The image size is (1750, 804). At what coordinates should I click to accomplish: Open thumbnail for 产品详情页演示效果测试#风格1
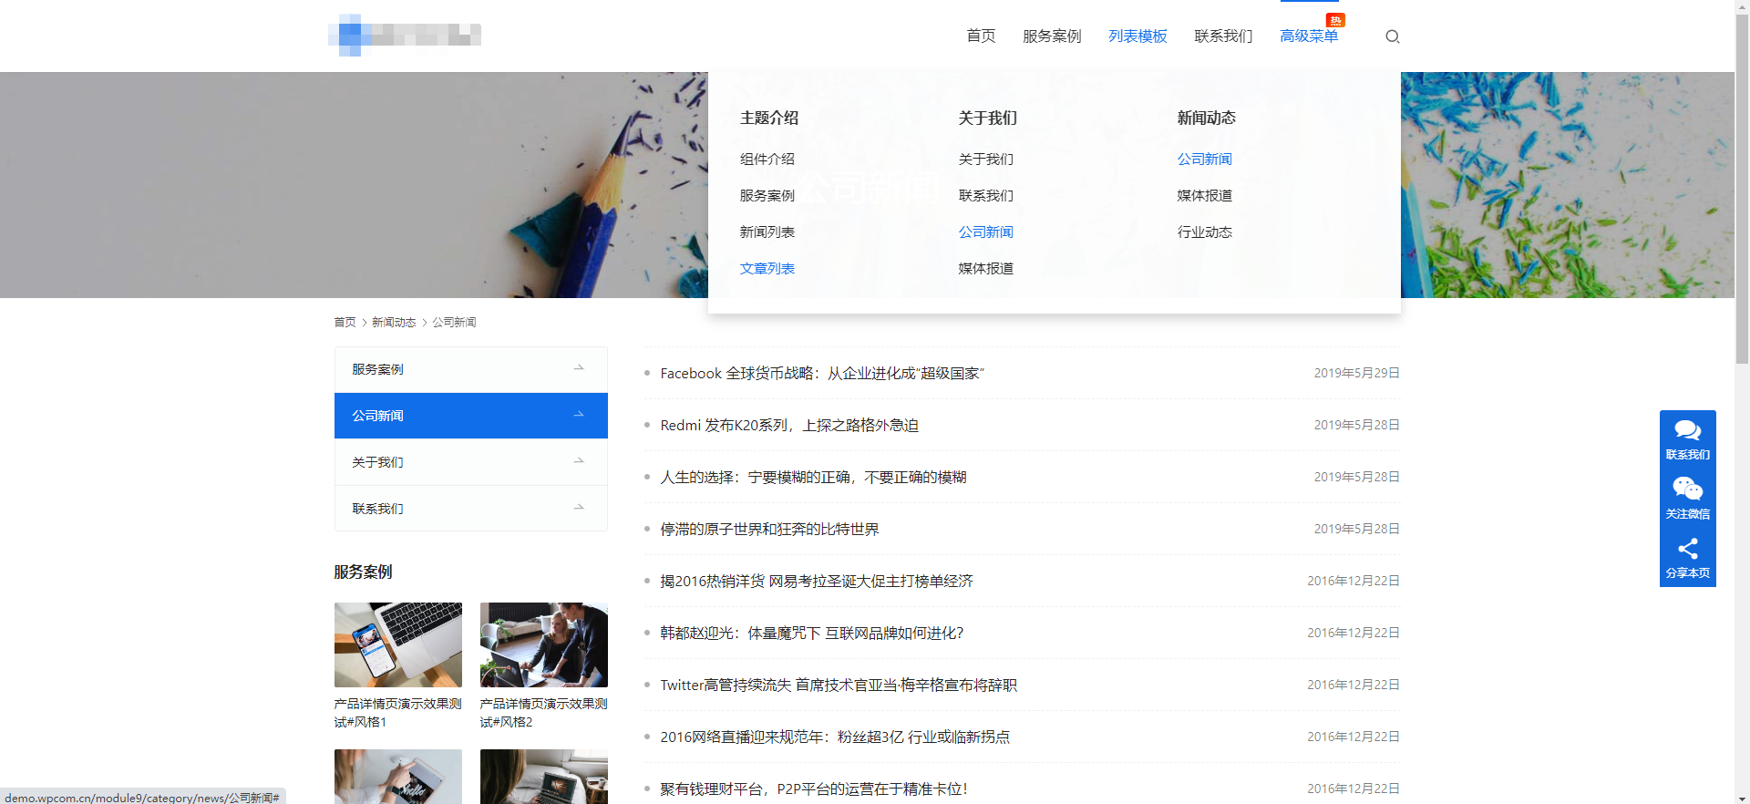[x=398, y=644]
